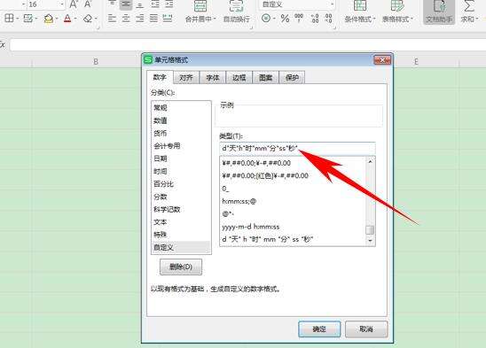Click the fill color bucket icon
This screenshot has width=486, height=348.
(49, 19)
